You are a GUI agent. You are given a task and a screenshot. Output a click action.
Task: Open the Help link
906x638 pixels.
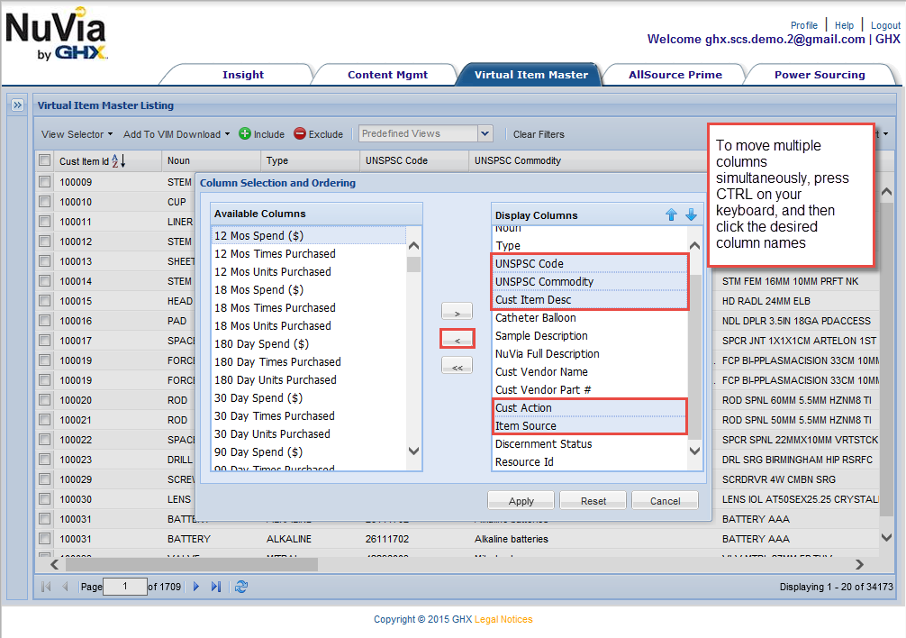[844, 25]
